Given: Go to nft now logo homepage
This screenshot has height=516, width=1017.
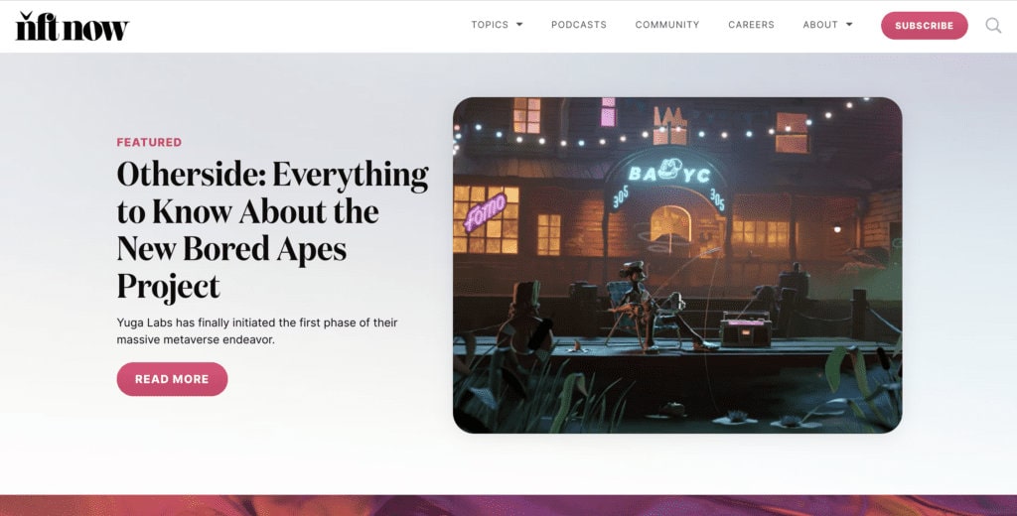Looking at the screenshot, I should point(72,26).
